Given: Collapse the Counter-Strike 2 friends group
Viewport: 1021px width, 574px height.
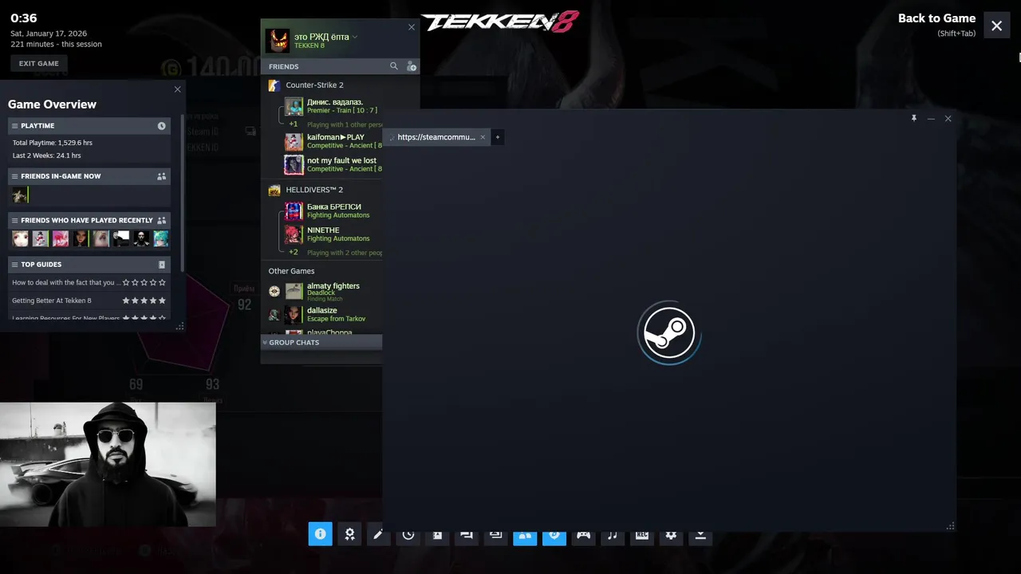Looking at the screenshot, I should pos(314,85).
